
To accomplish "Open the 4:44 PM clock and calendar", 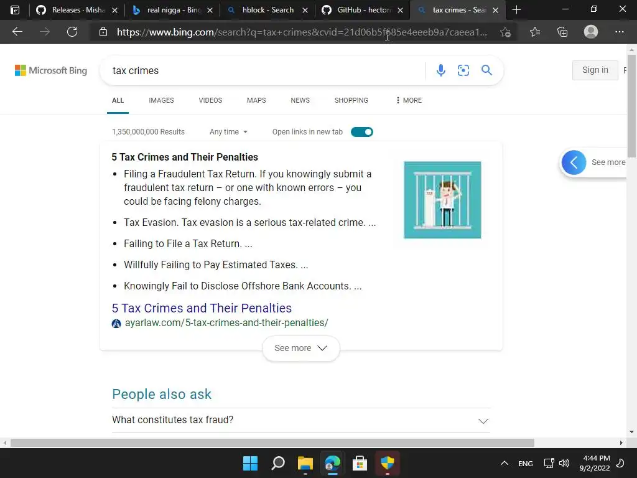I will (595, 463).
